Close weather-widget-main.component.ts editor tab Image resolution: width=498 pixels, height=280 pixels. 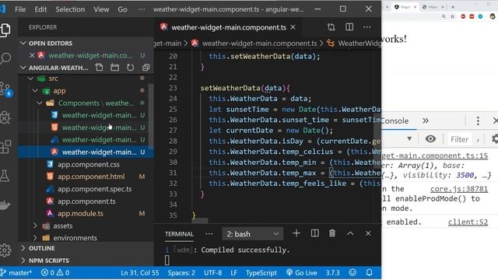293,27
